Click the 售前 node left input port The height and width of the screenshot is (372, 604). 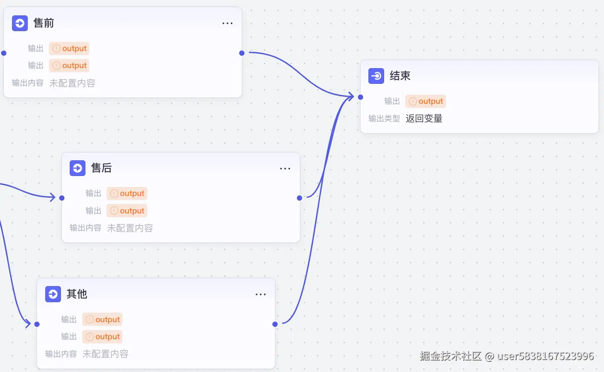click(4, 53)
